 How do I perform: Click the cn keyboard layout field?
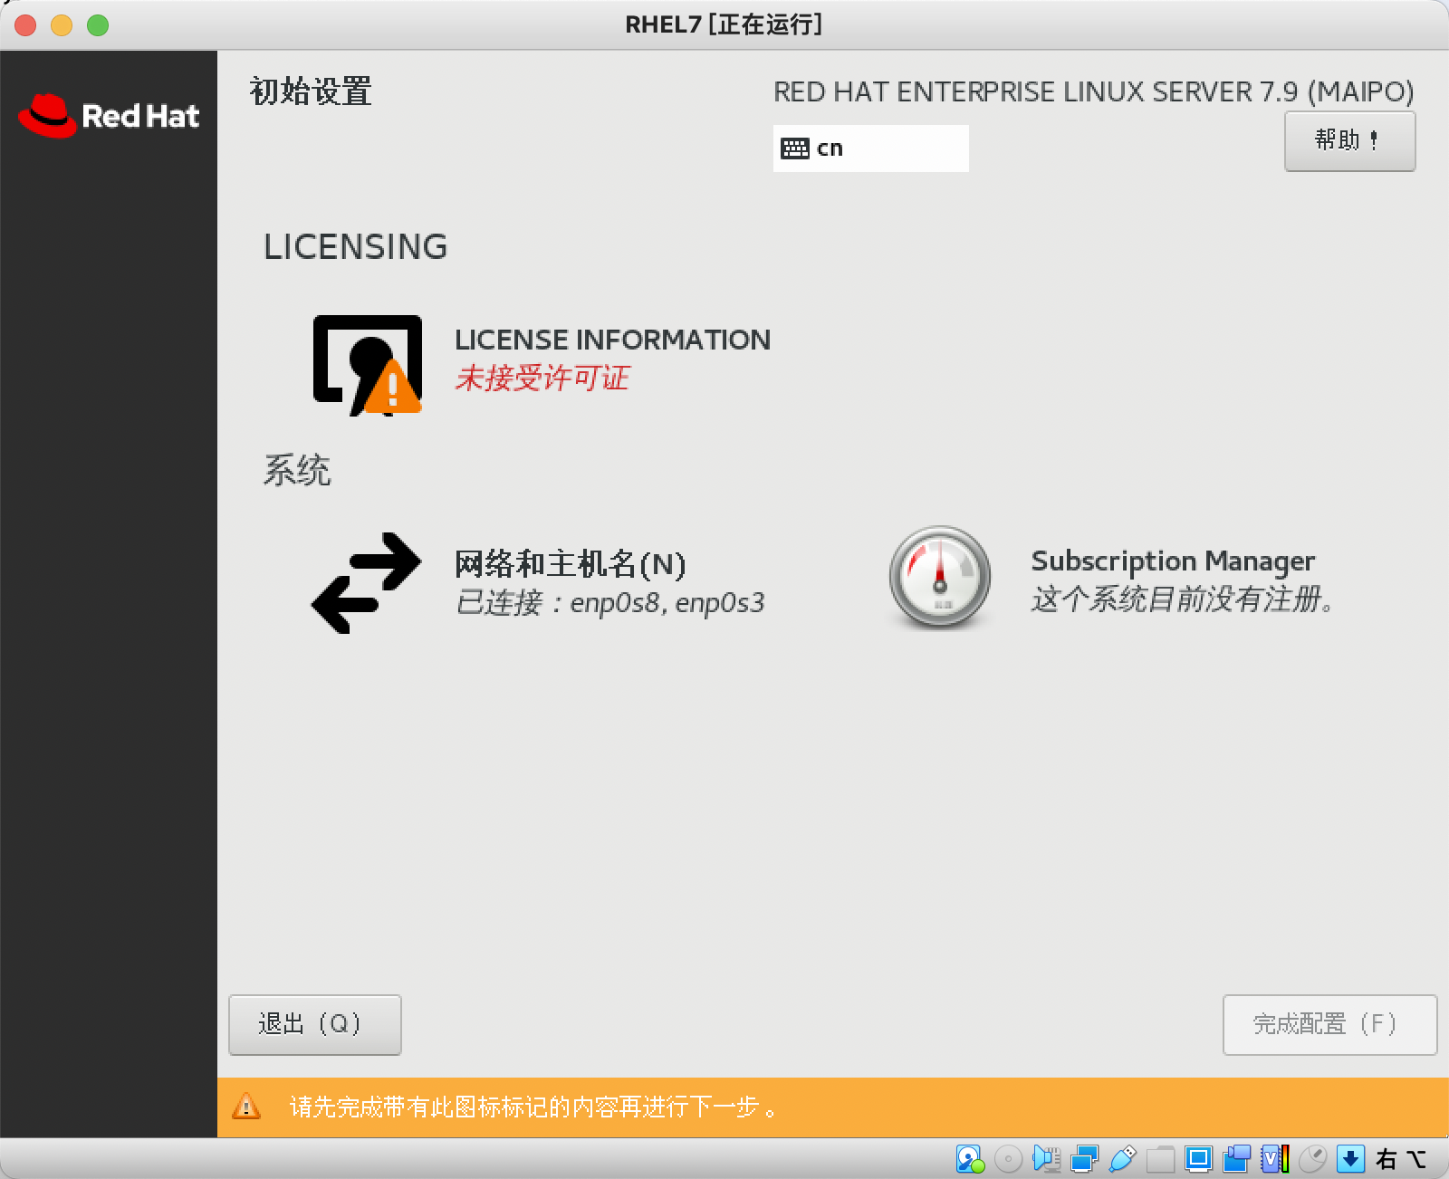pos(870,149)
